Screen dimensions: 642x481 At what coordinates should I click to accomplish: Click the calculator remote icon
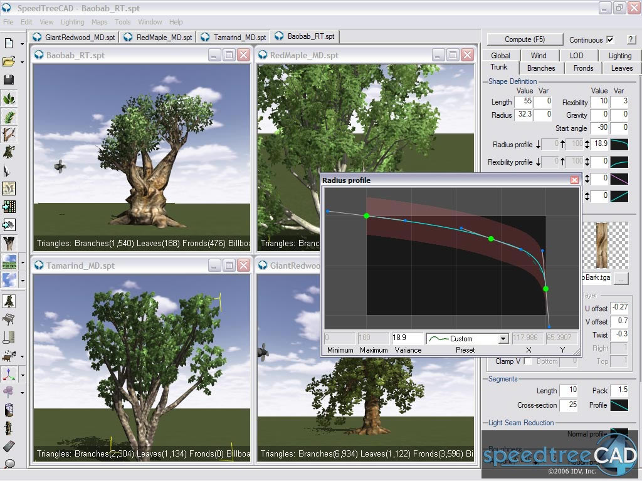9,446
